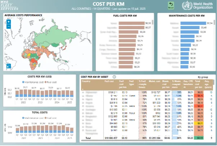
Task: Click the yellow $0,22 total cost cell
Action: click(x=199, y=123)
